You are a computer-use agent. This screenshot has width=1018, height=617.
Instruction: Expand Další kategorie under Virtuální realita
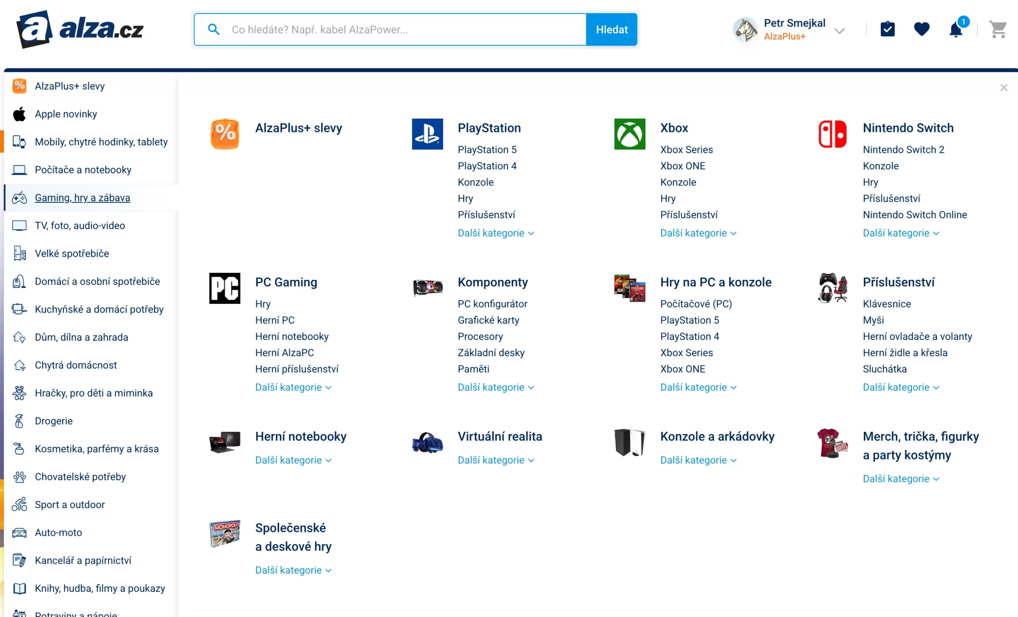(495, 460)
